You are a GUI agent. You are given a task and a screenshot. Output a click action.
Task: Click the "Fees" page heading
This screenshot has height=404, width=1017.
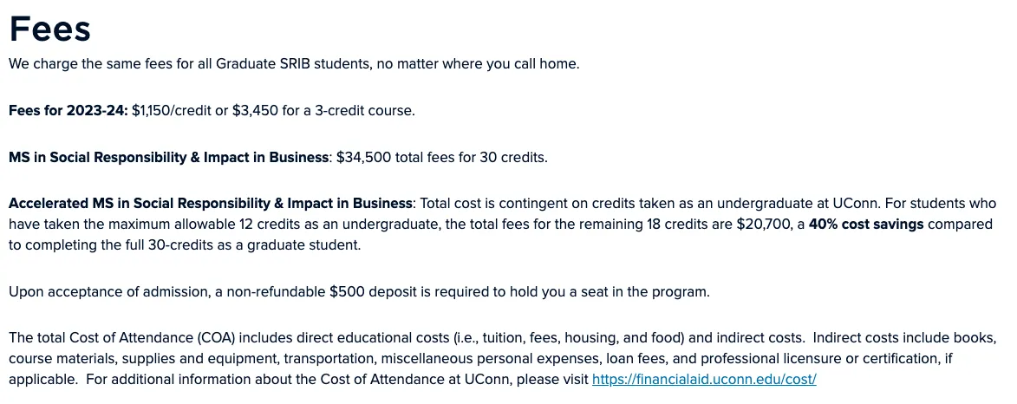(50, 29)
